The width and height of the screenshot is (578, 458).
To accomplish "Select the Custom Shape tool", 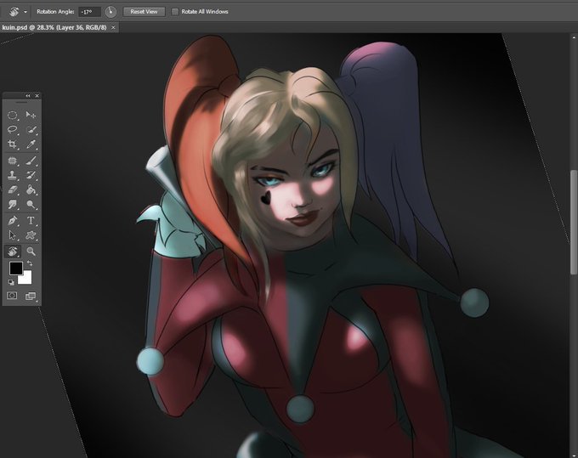I will [x=31, y=235].
